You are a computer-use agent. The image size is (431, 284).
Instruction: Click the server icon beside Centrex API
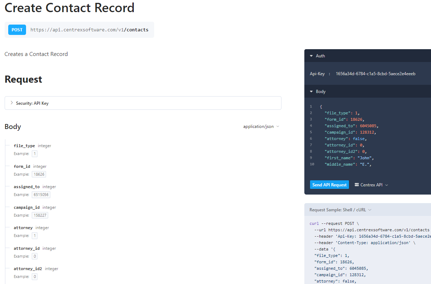click(357, 185)
